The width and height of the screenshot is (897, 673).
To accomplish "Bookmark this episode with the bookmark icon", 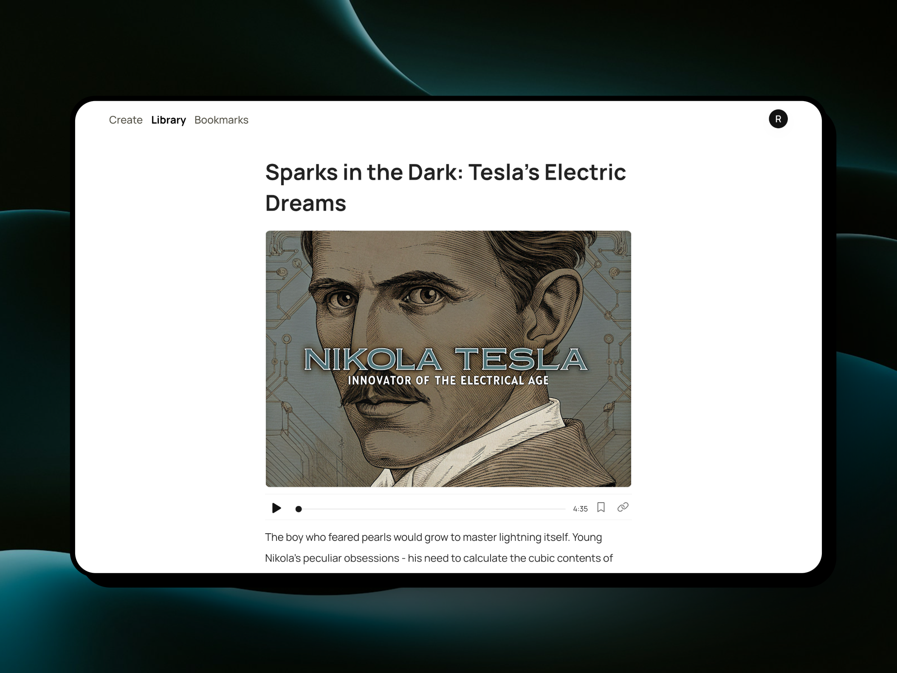I will [x=601, y=507].
